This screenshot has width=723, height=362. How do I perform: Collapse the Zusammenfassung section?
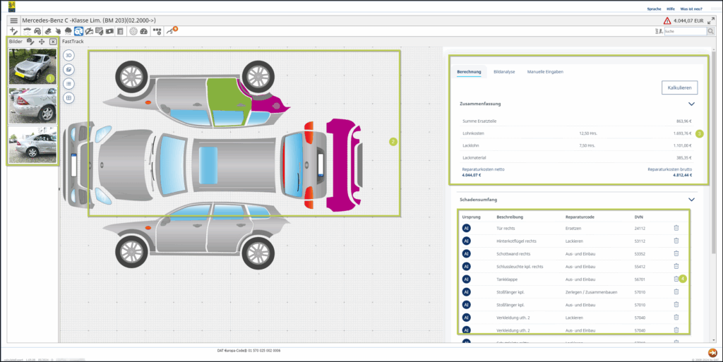coord(691,104)
